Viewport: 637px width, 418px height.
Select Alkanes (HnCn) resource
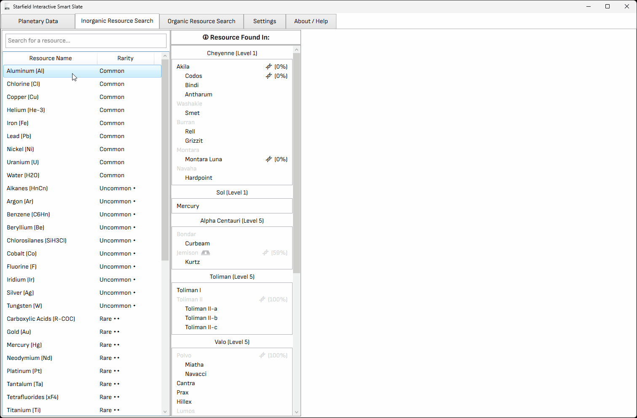click(82, 188)
